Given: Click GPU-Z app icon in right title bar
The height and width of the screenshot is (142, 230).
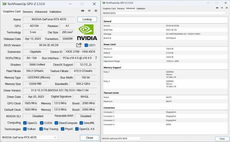Looking at the screenshot, I should click(x=104, y=3).
